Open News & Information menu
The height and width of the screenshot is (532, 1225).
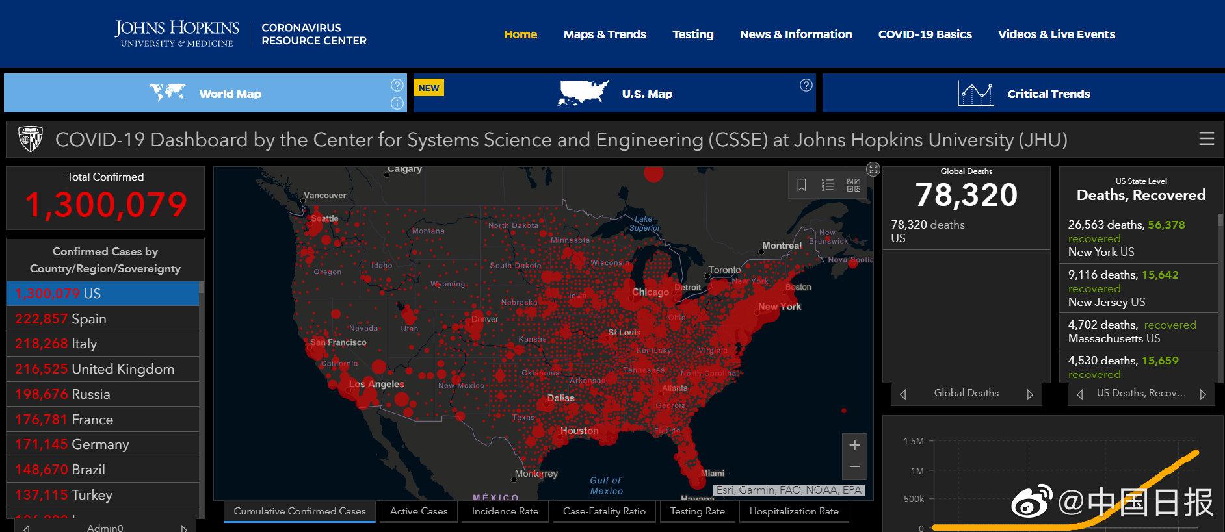(x=796, y=34)
